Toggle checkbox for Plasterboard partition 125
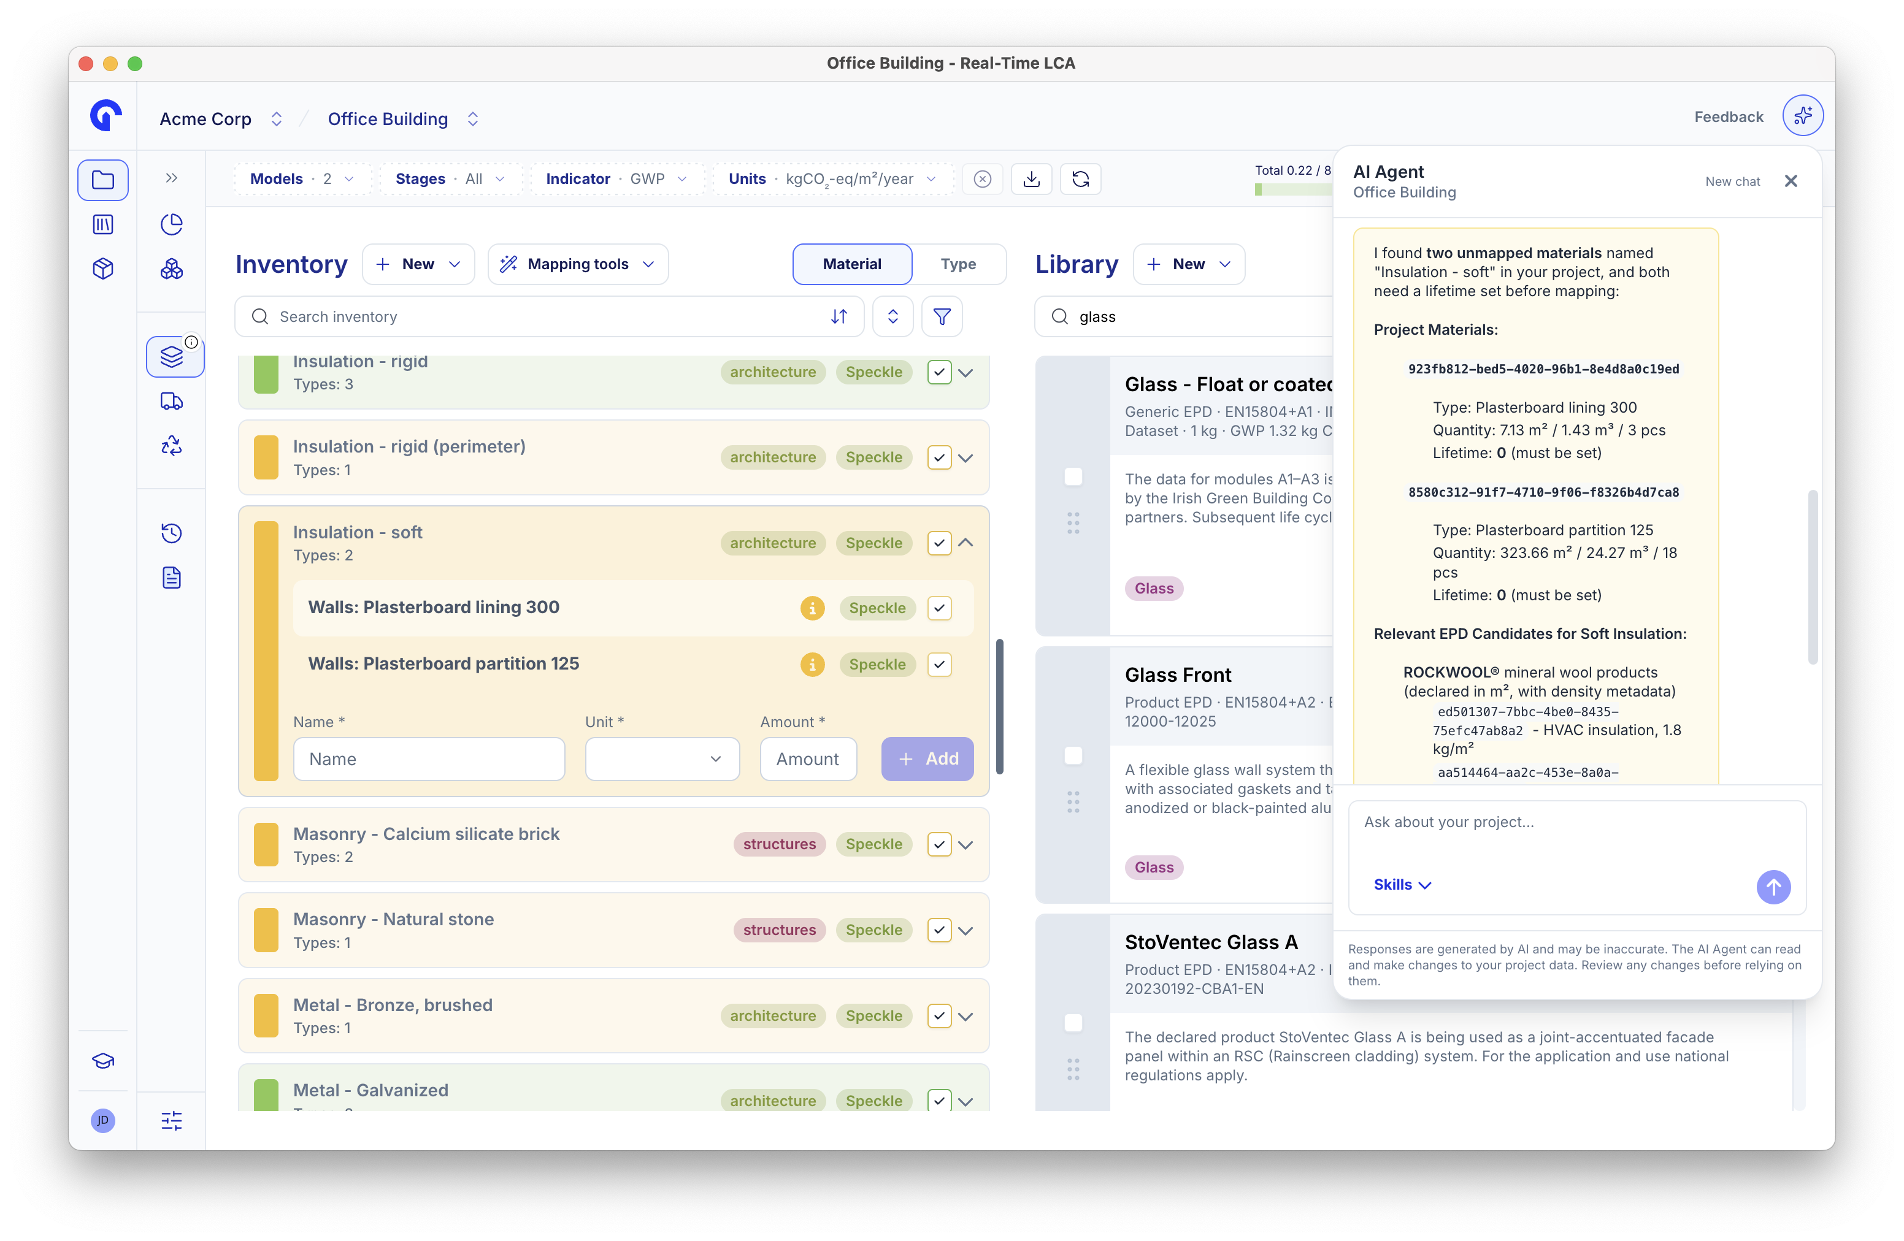The image size is (1904, 1241). click(x=939, y=665)
